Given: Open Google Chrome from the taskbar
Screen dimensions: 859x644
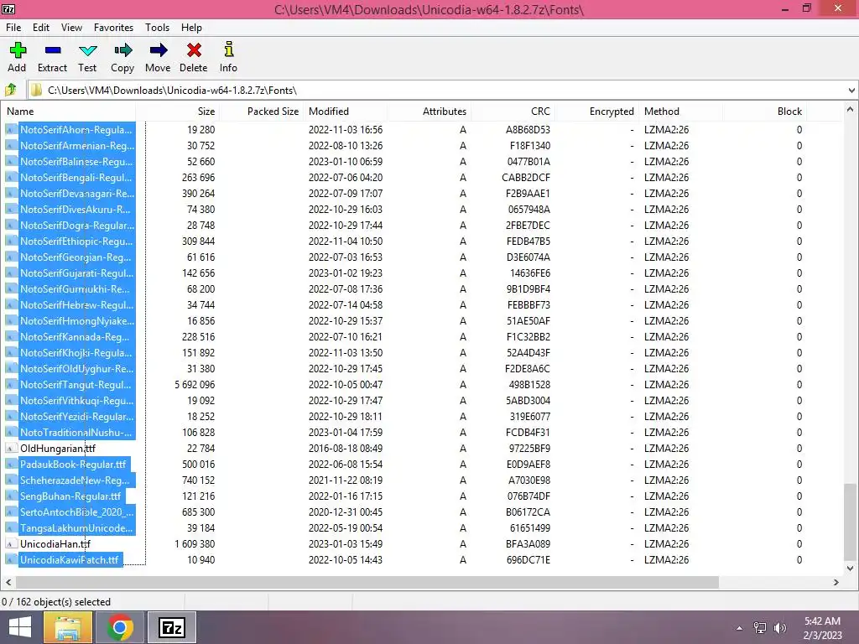Looking at the screenshot, I should [x=120, y=627].
